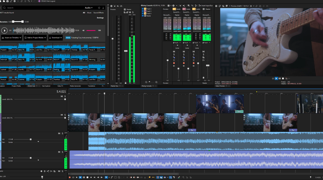Click the Video FX icon in preview toolbar
The width and height of the screenshot is (323, 180).
(223, 6)
